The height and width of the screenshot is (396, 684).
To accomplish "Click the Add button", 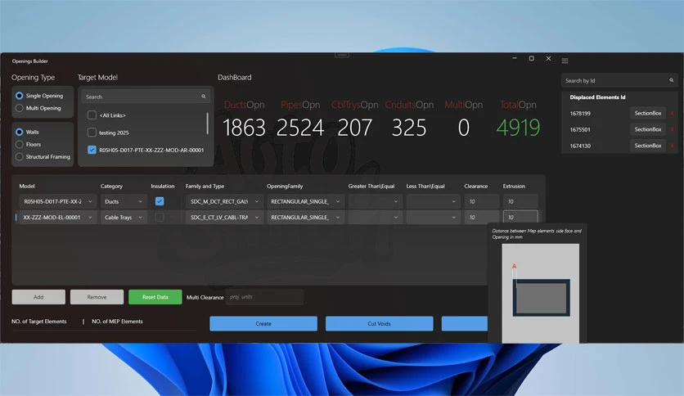I will (38, 297).
